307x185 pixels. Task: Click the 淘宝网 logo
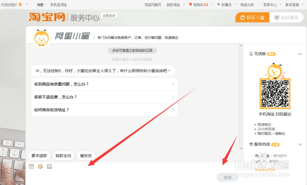47,17
